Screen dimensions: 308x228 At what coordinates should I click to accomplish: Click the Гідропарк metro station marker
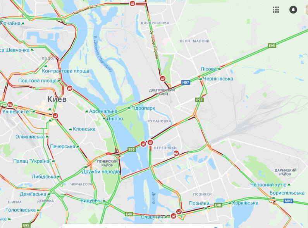tap(129, 108)
